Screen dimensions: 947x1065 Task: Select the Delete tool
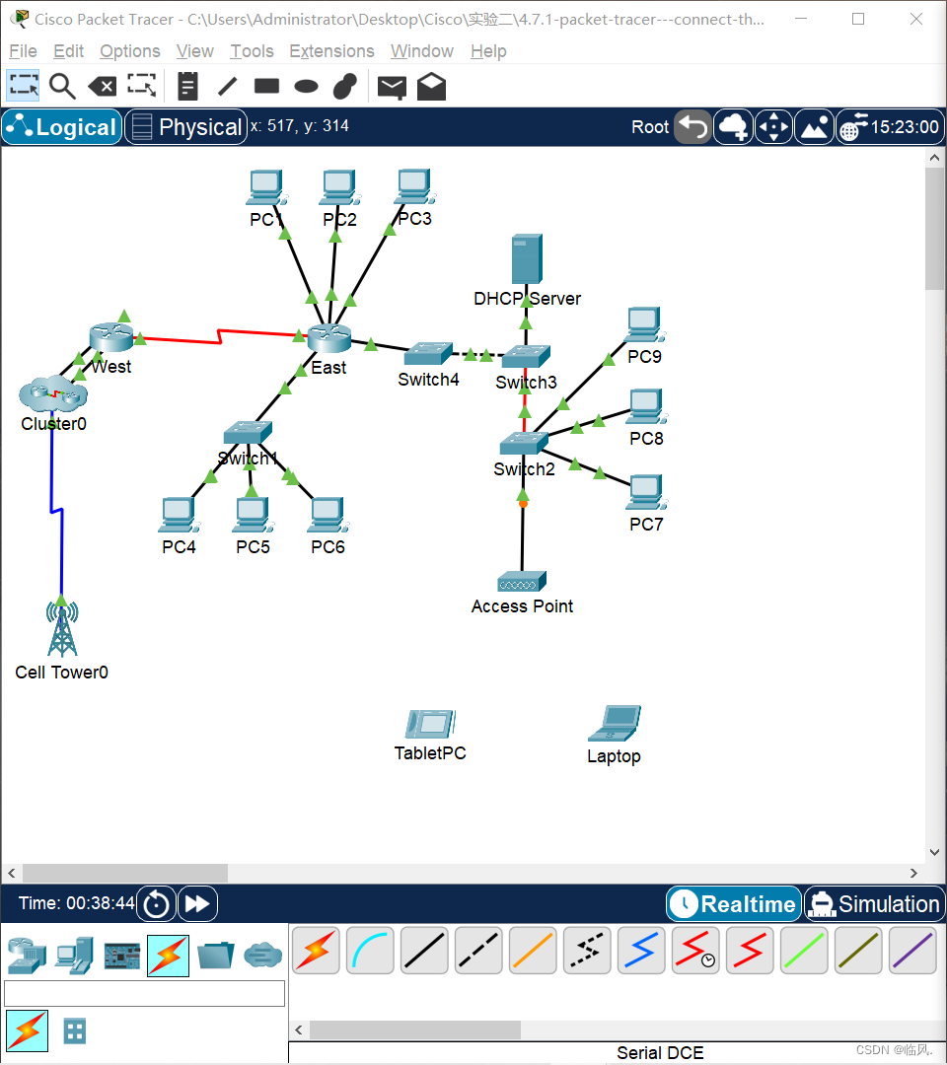coord(102,86)
